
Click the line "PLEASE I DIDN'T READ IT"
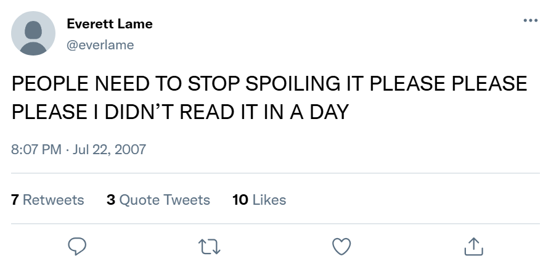(x=123, y=112)
